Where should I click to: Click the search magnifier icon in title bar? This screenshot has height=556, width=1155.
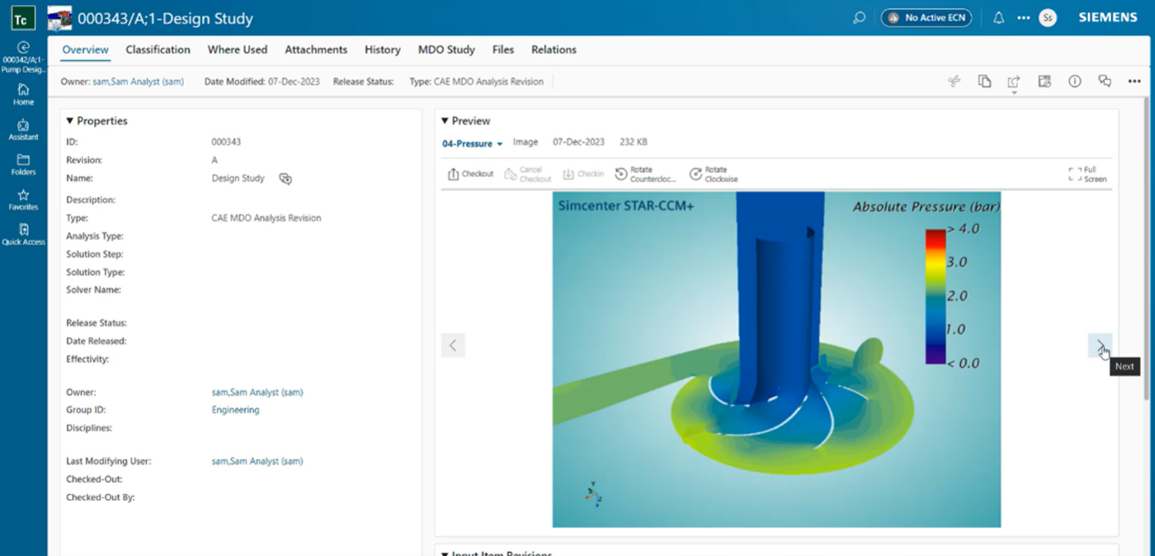(x=859, y=18)
